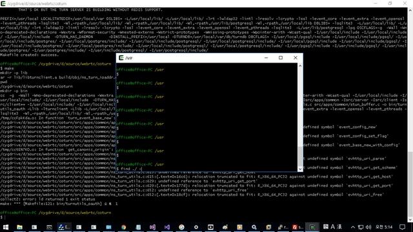413x232 pixels.
Task: Toggle the IME 'A' input mode indicator
Action: point(333,227)
